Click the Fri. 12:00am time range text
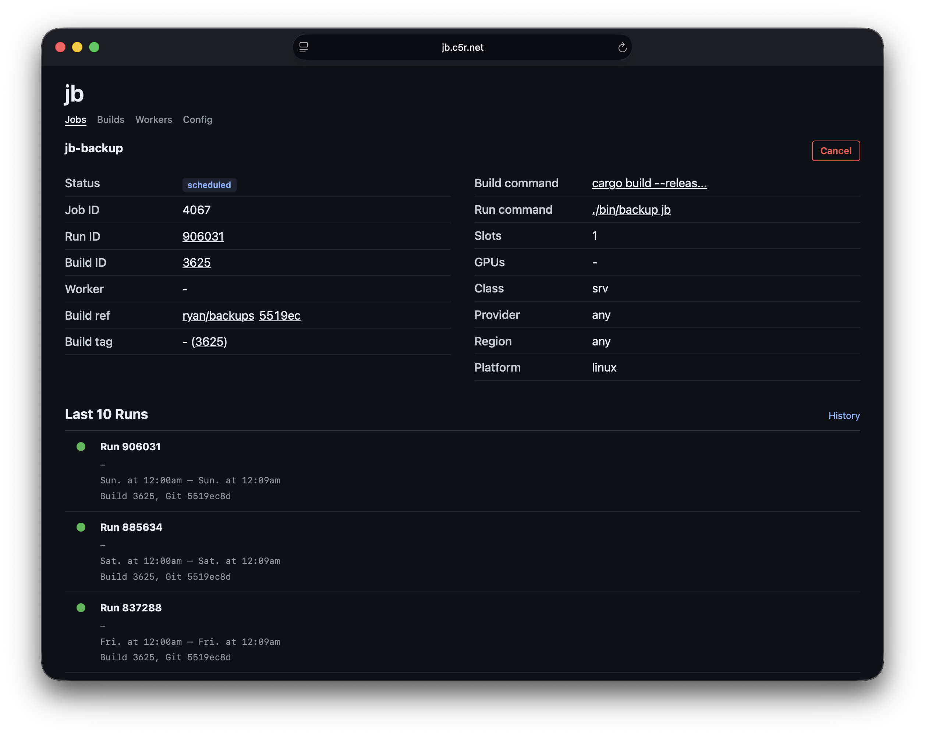 coord(190,642)
